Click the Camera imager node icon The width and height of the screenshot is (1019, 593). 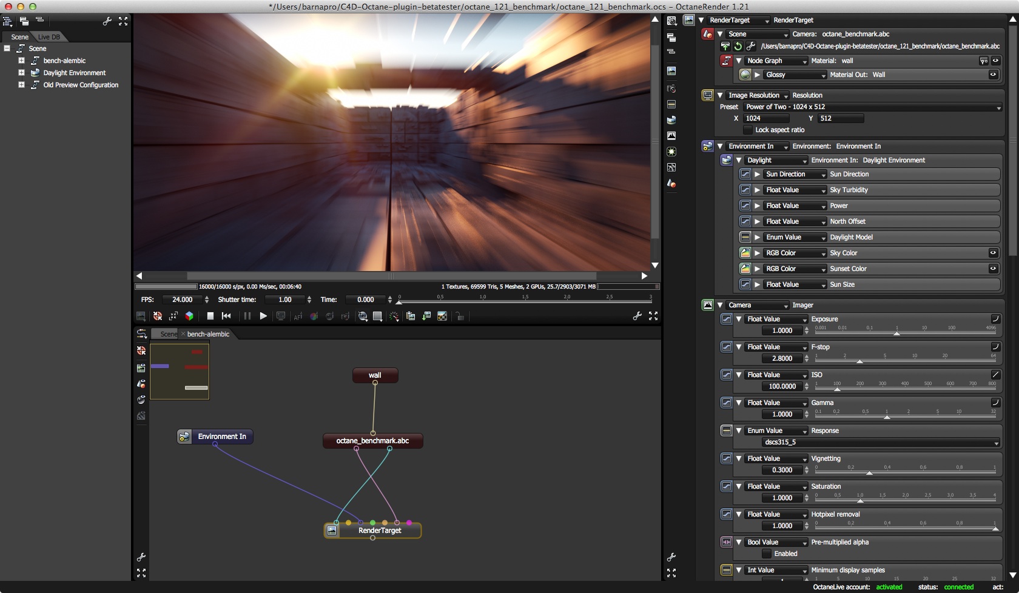707,305
